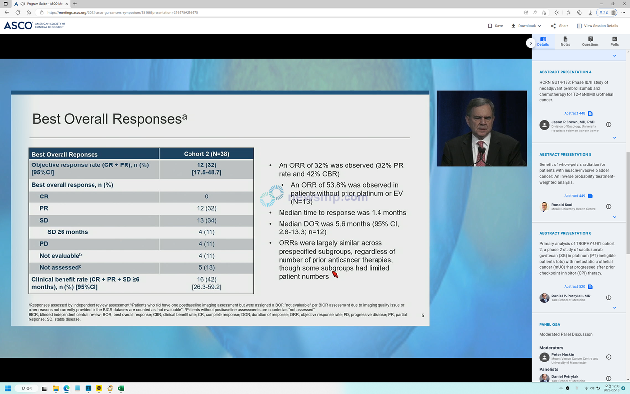Show info for Ronald Kool
The height and width of the screenshot is (394, 630).
pos(609,207)
